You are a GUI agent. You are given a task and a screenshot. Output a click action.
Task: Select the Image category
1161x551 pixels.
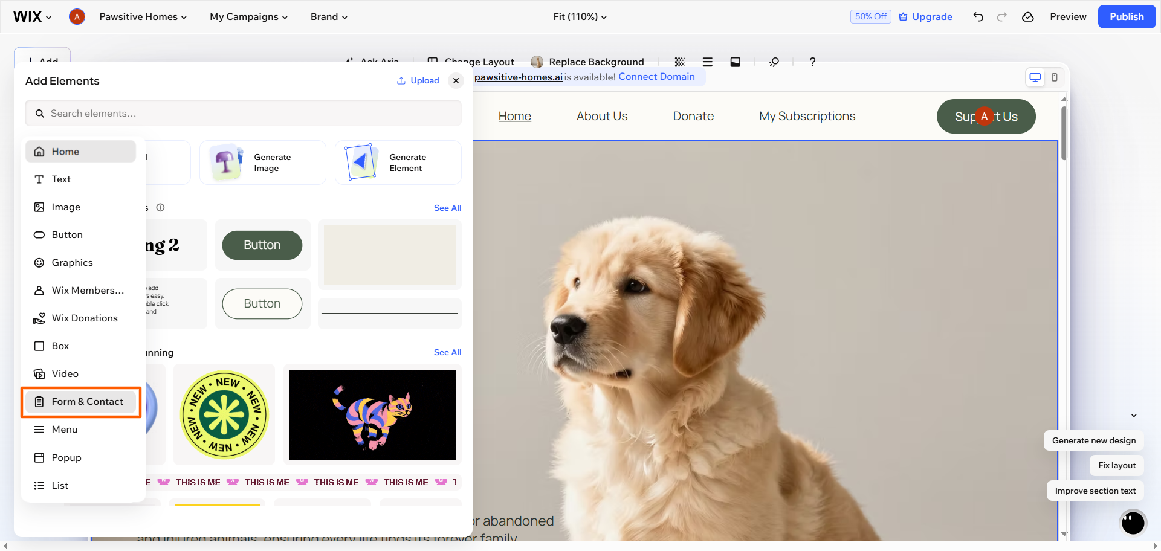pyautogui.click(x=80, y=207)
